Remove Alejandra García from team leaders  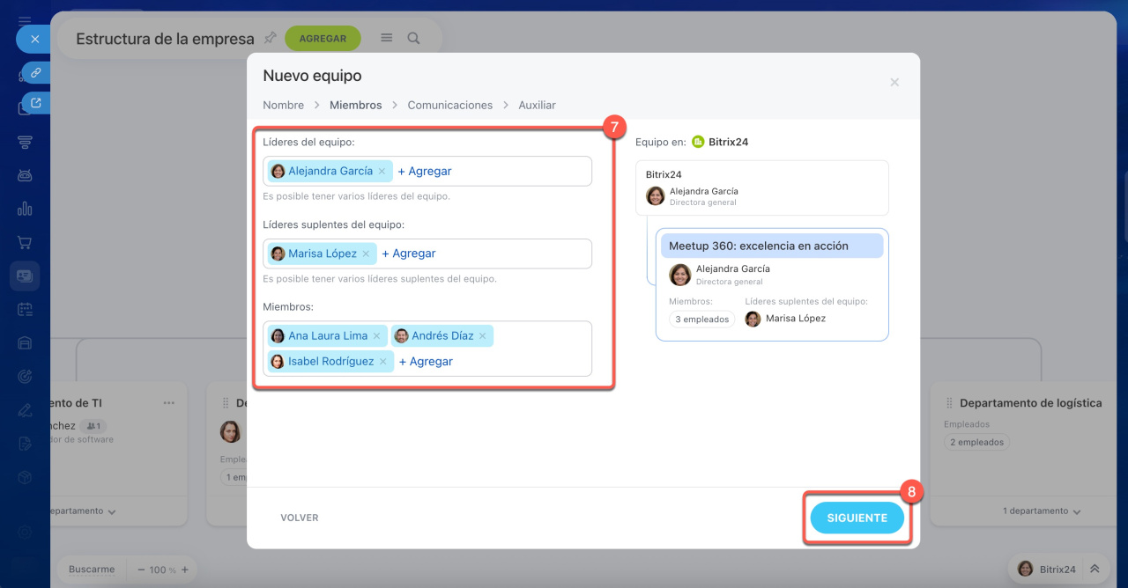point(382,172)
